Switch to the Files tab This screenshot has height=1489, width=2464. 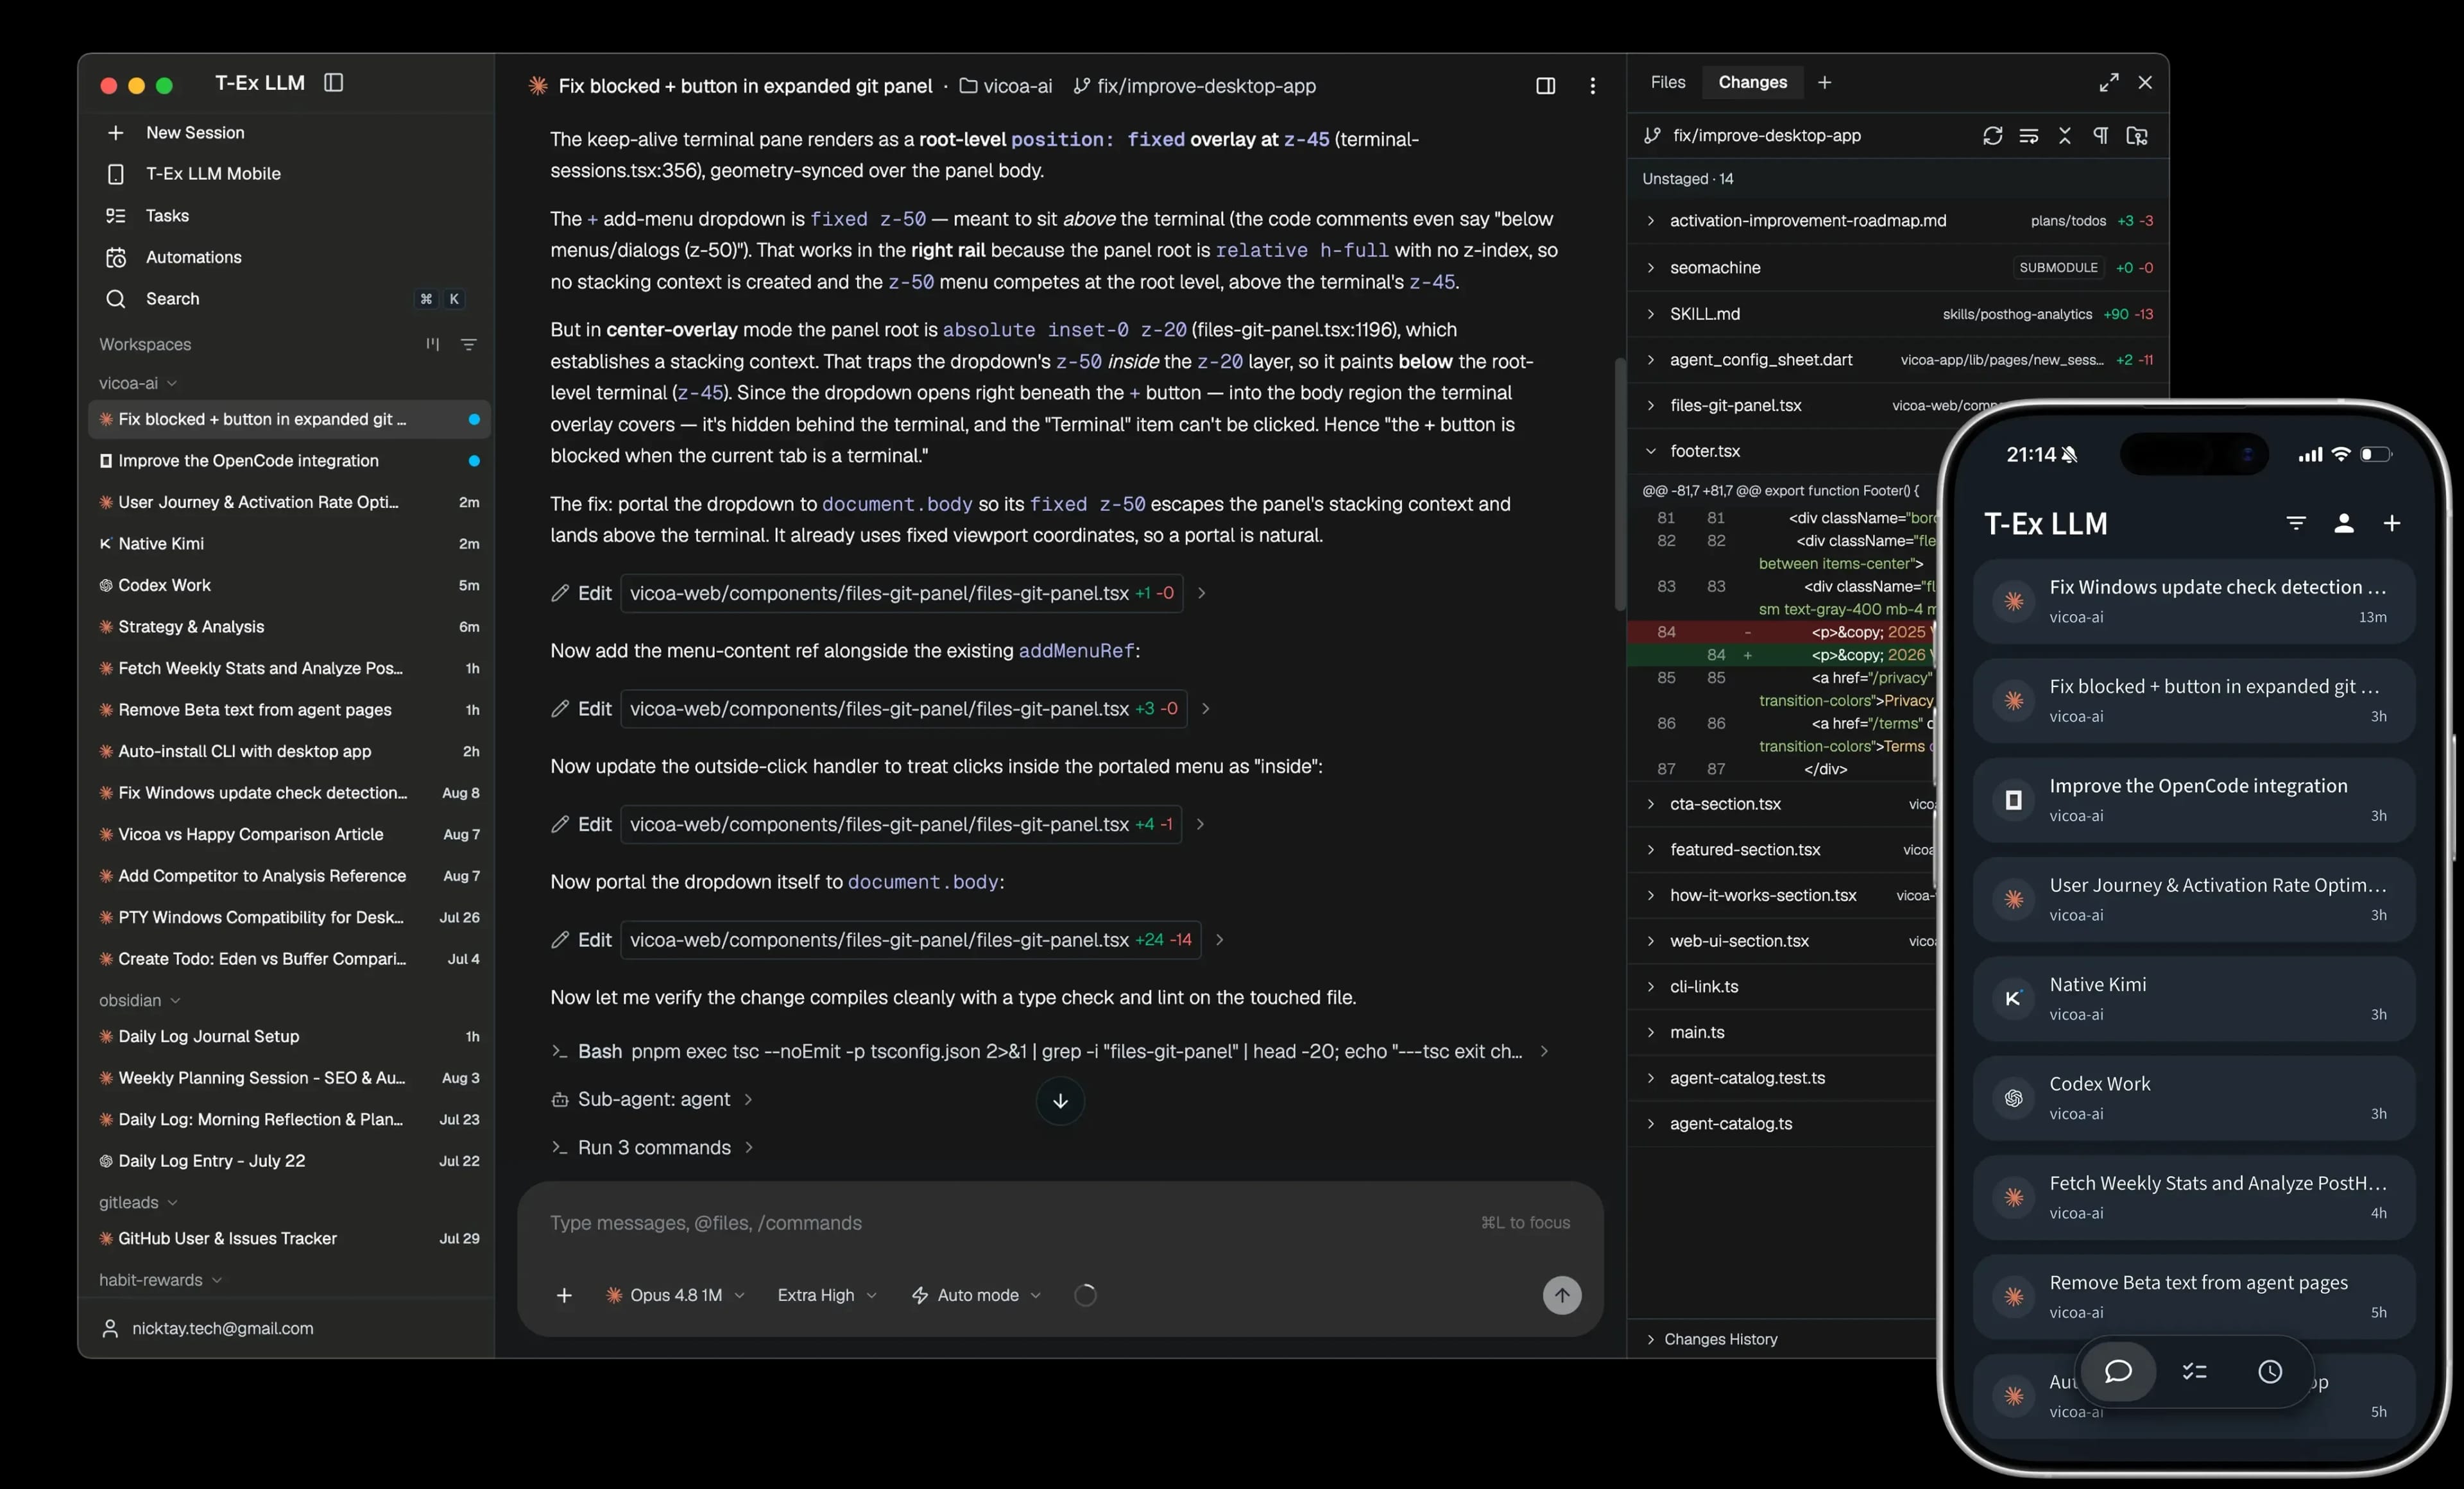pos(1667,82)
